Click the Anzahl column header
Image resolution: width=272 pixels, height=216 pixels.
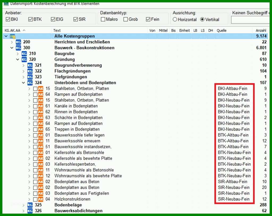pos(261,31)
